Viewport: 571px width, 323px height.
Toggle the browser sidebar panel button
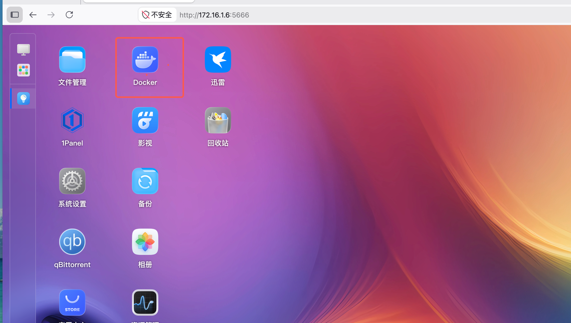point(15,15)
